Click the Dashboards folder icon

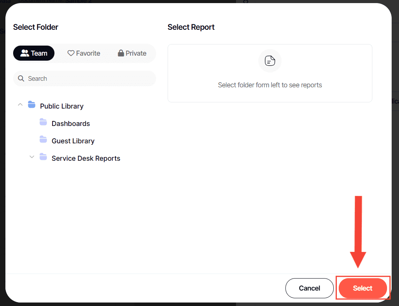click(43, 122)
